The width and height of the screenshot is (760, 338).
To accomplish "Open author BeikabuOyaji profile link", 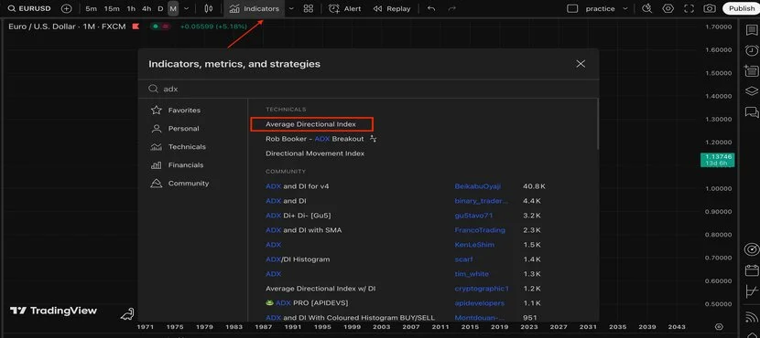I will (x=478, y=186).
